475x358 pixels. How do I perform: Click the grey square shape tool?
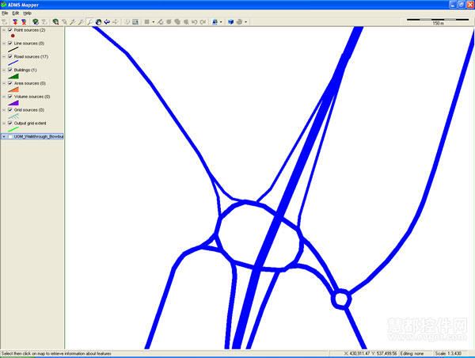pyautogui.click(x=147, y=22)
